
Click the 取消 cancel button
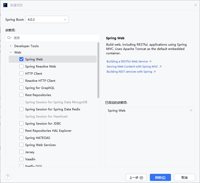tap(184, 177)
